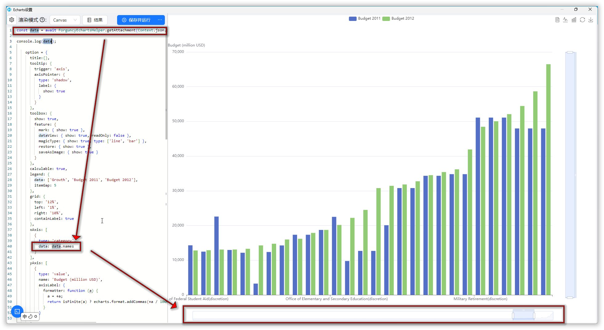Click the 'trigger: 'axis'' code line
This screenshot has width=604, height=330.
(52, 69)
